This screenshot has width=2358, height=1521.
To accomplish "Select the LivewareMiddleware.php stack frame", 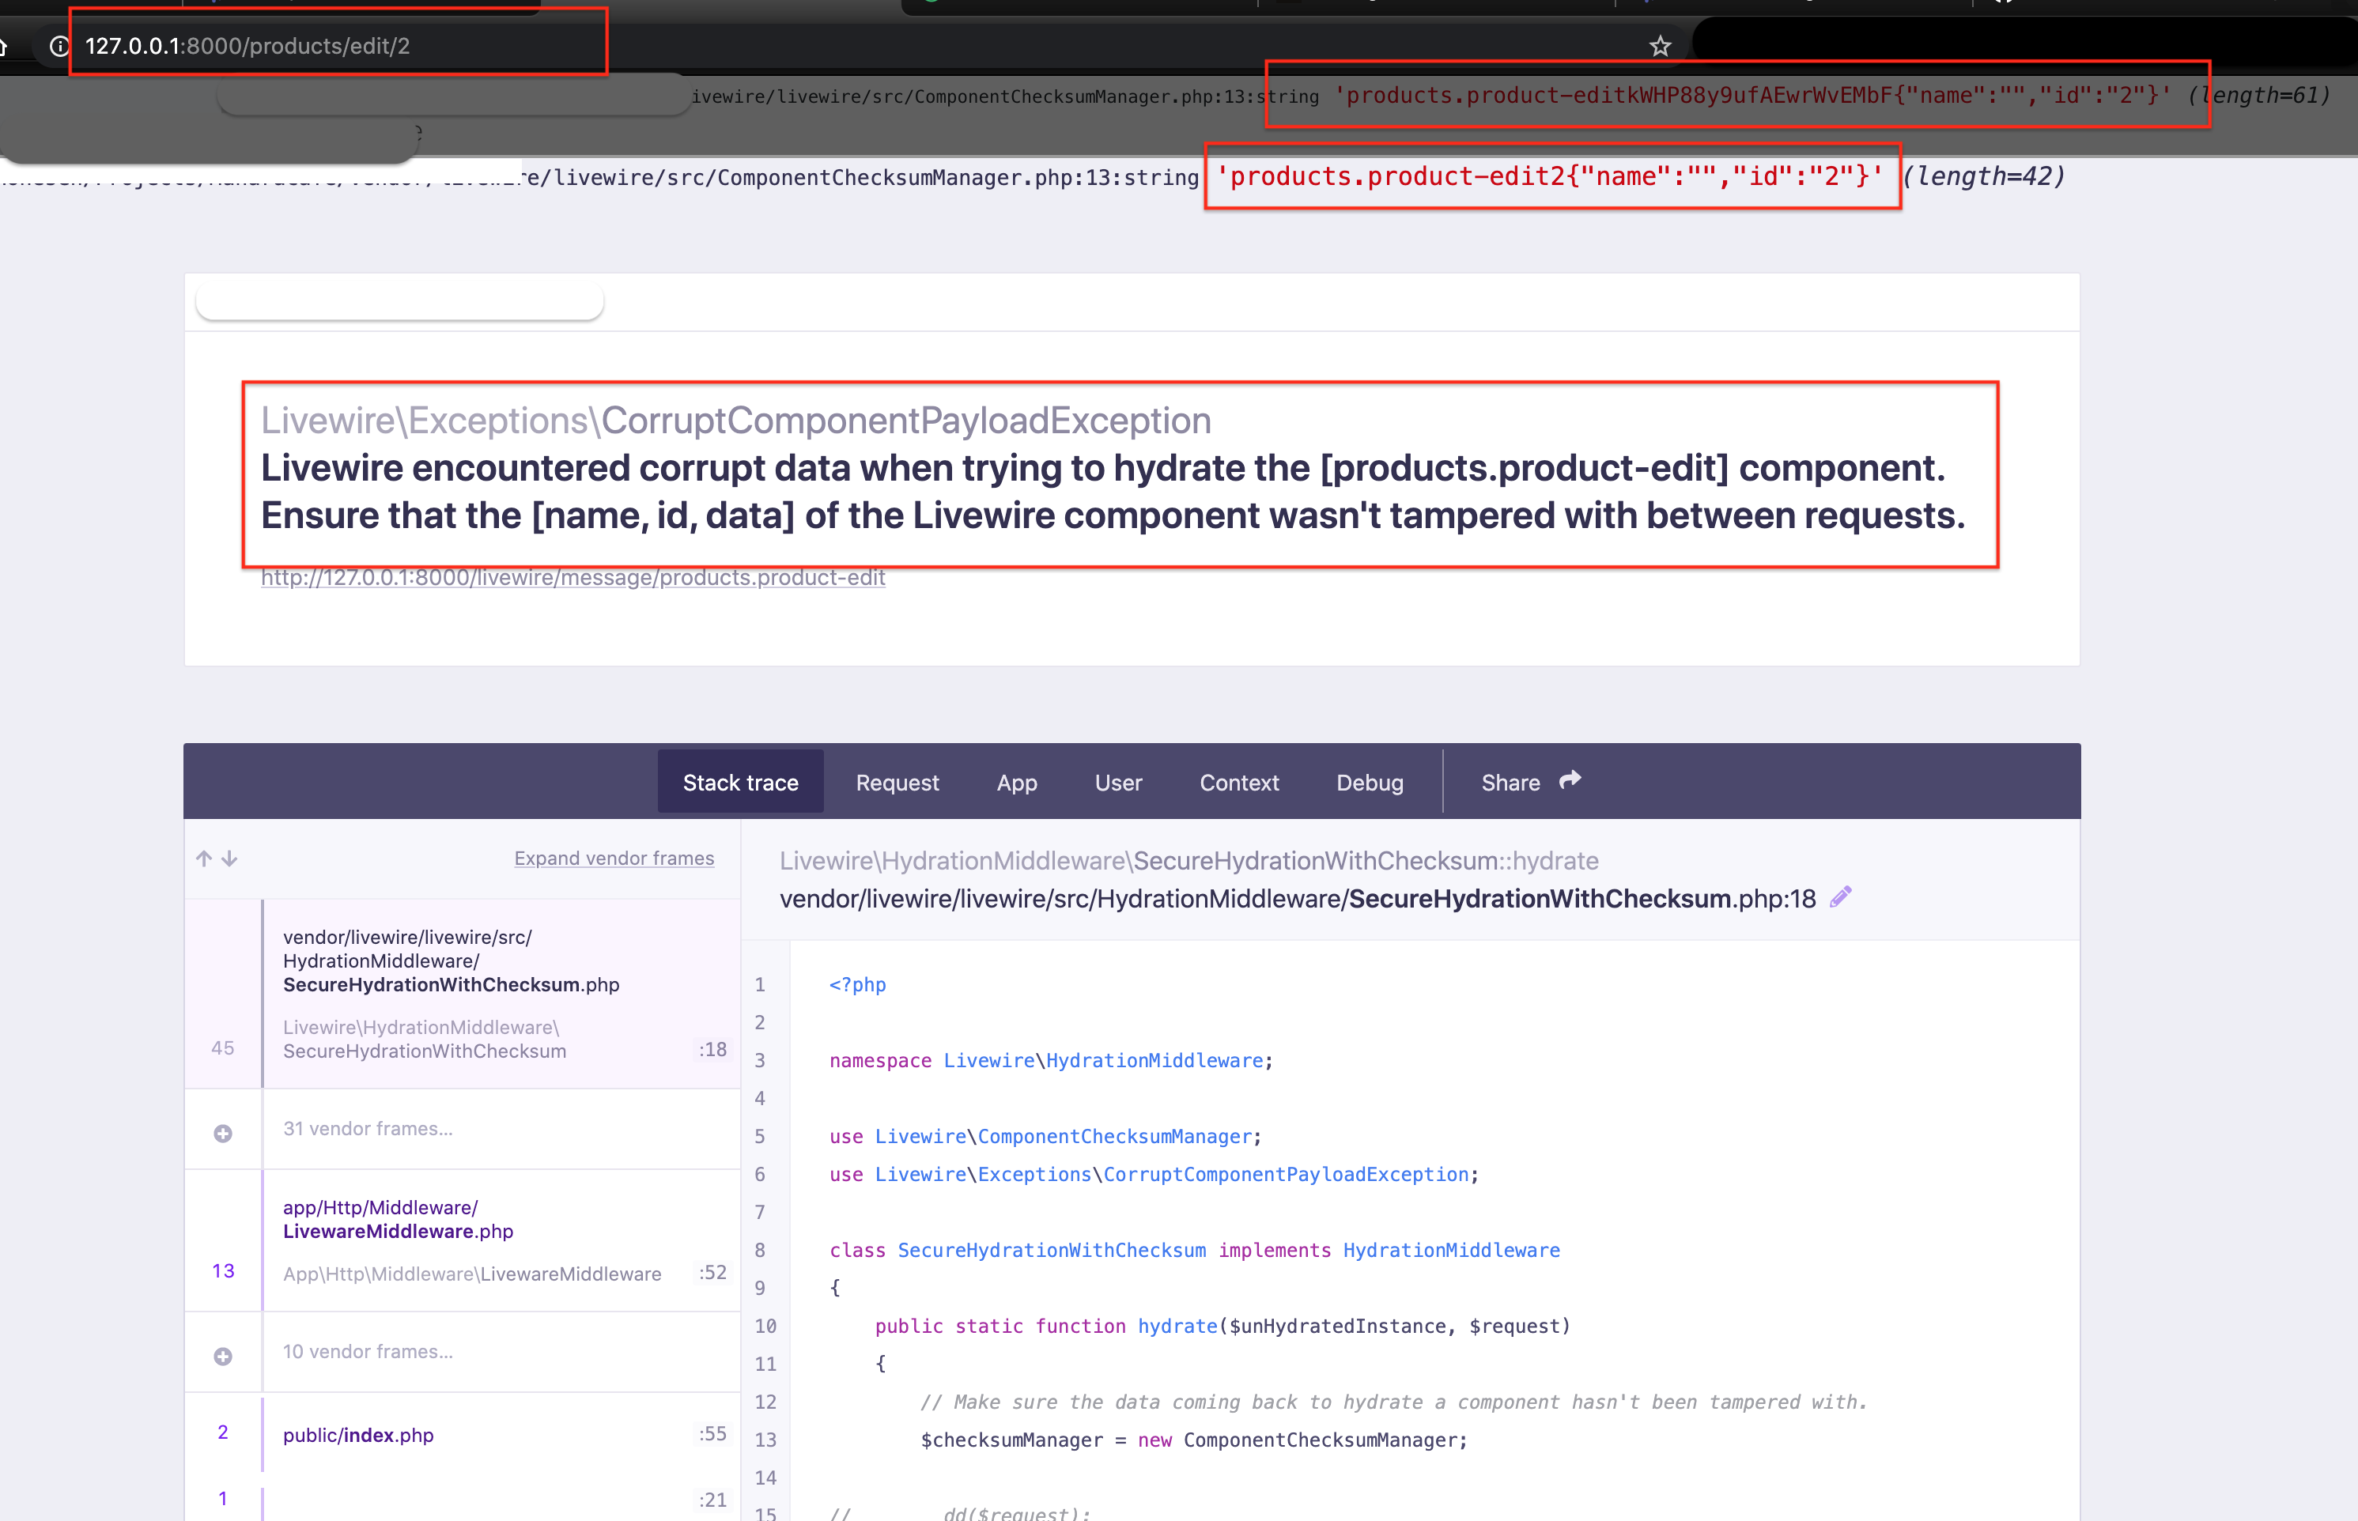I will pyautogui.click(x=463, y=1240).
